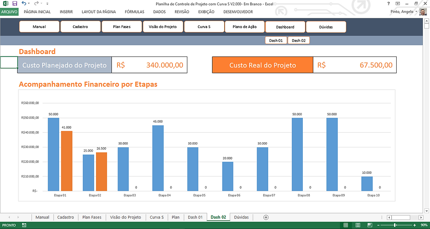Click zoom in plus button
Screen dimensions: 430x229
[415, 225]
